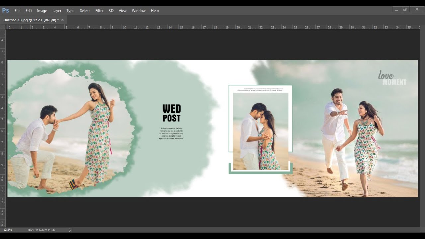Open the Layer menu

click(57, 11)
